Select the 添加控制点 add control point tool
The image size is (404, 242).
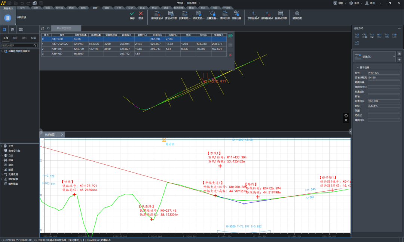pyautogui.click(x=253, y=15)
